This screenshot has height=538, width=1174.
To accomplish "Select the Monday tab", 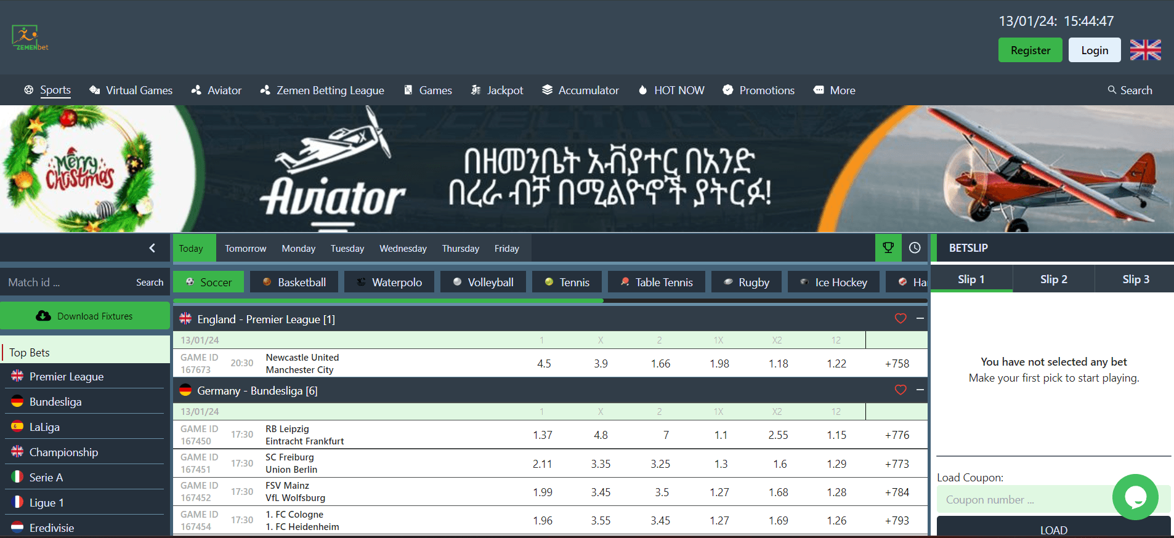I will pos(299,248).
